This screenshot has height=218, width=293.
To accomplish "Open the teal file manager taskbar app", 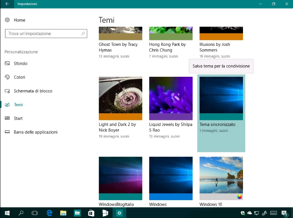I will click(x=77, y=213).
